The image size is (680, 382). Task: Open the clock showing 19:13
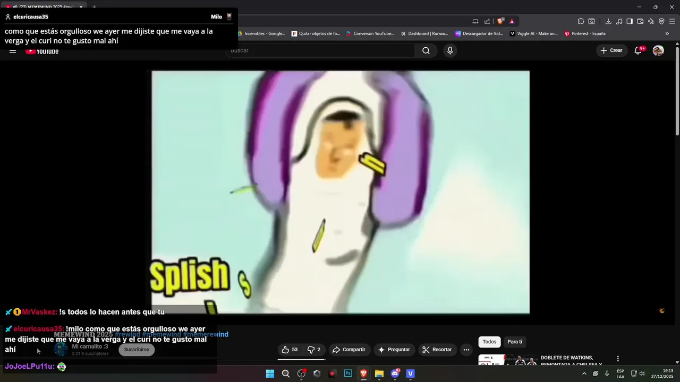(x=662, y=374)
